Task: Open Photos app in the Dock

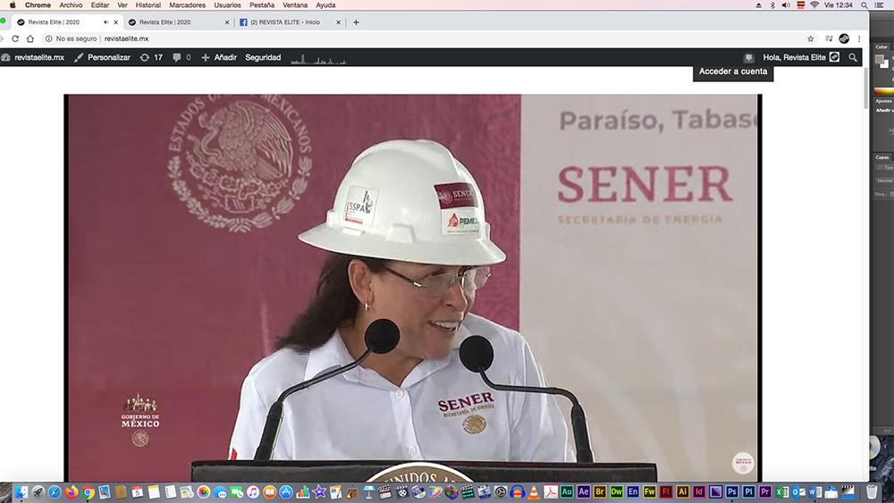Action: (204, 491)
